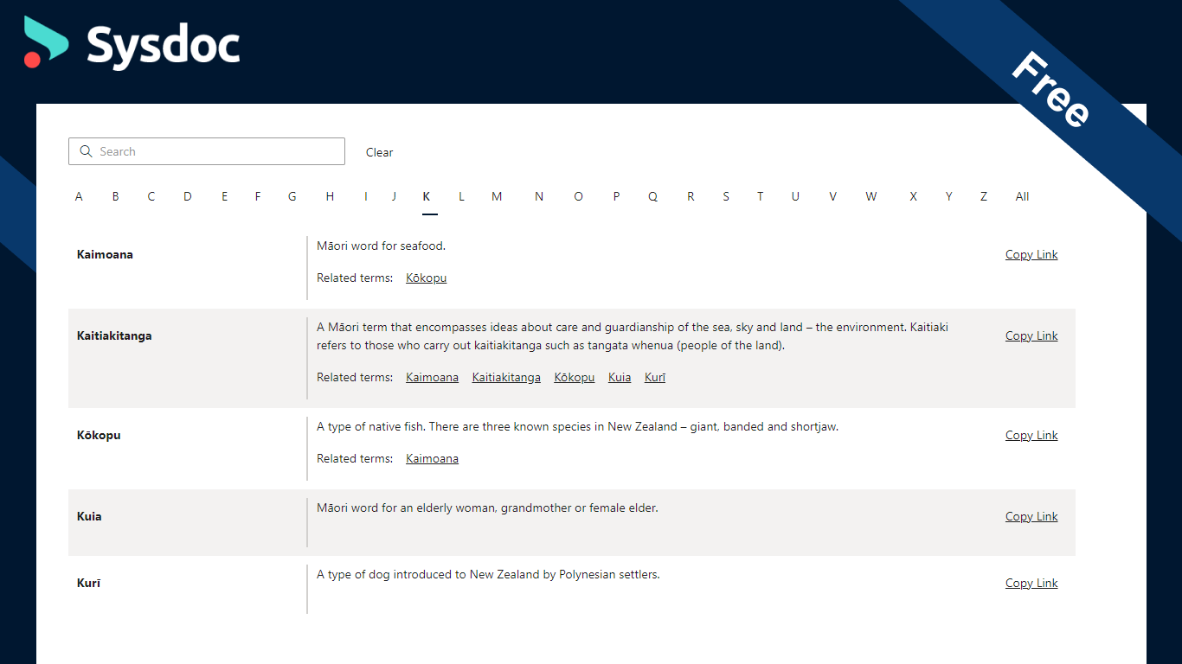Copy the link for Kuia

(1031, 516)
